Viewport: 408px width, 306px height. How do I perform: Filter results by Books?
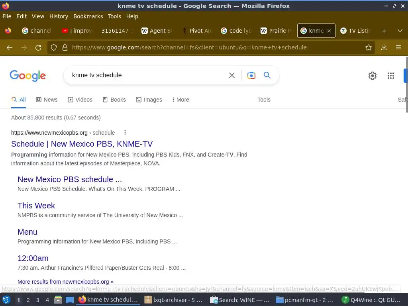coord(114,100)
